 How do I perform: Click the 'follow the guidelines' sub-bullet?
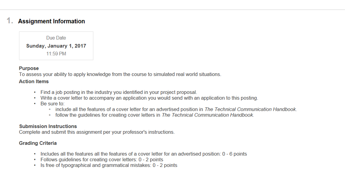[155, 115]
